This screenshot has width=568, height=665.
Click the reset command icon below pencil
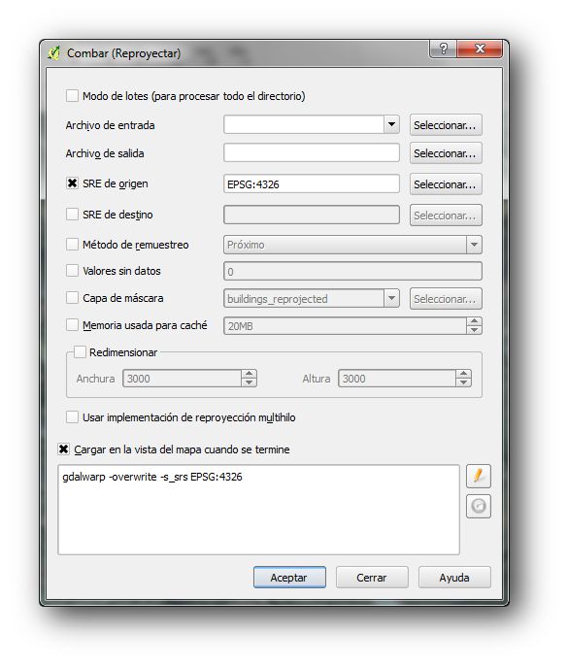478,506
